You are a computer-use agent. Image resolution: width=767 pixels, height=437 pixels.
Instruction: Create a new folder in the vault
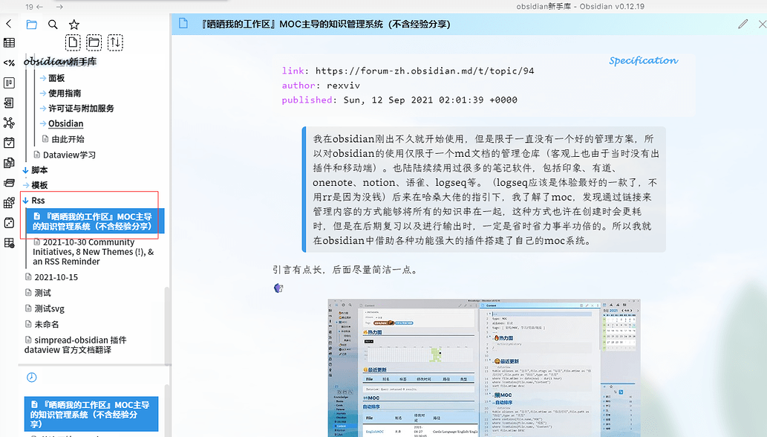pos(94,42)
